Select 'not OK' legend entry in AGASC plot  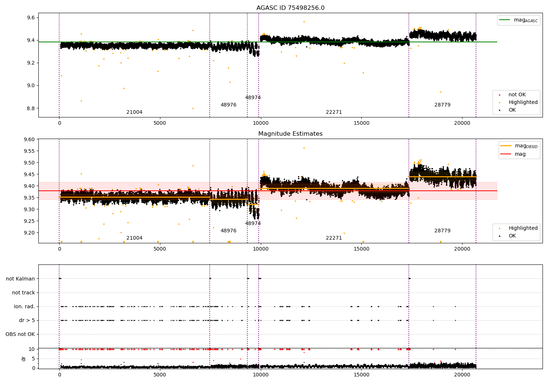point(517,95)
